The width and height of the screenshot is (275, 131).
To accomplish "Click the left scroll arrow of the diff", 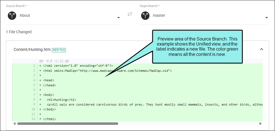I will (14, 123).
